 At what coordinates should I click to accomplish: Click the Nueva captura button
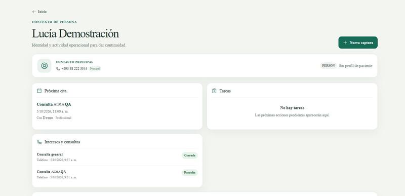tap(358, 43)
